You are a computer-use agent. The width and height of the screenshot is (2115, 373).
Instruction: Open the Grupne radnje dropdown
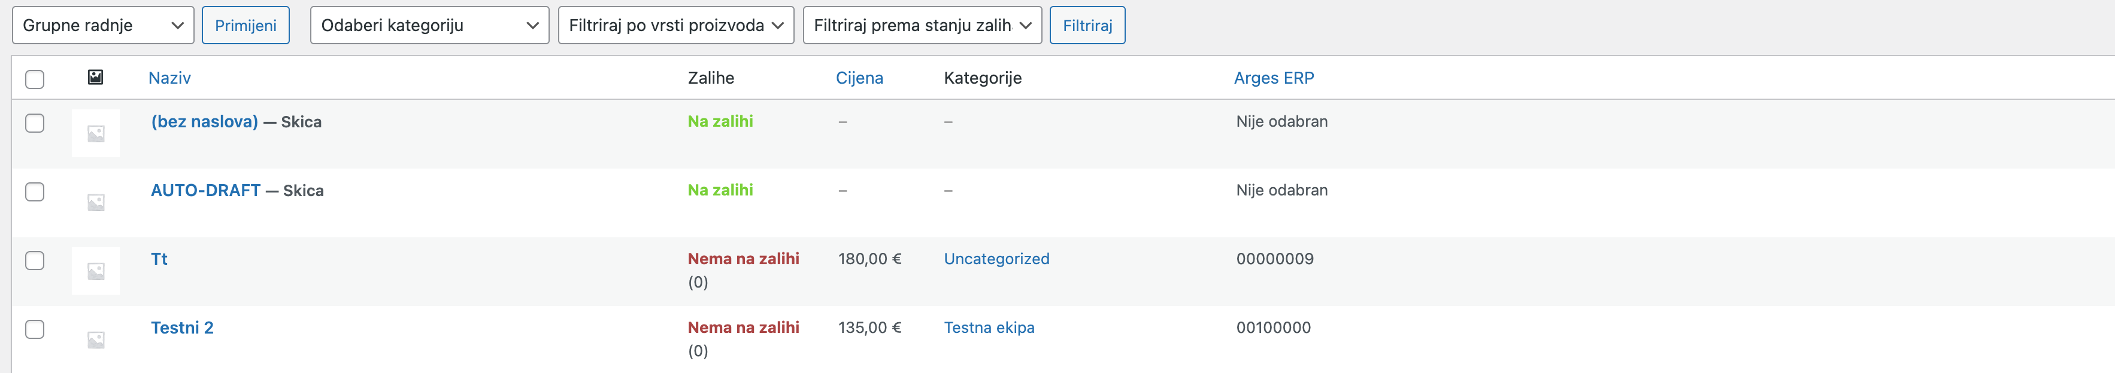pos(102,26)
